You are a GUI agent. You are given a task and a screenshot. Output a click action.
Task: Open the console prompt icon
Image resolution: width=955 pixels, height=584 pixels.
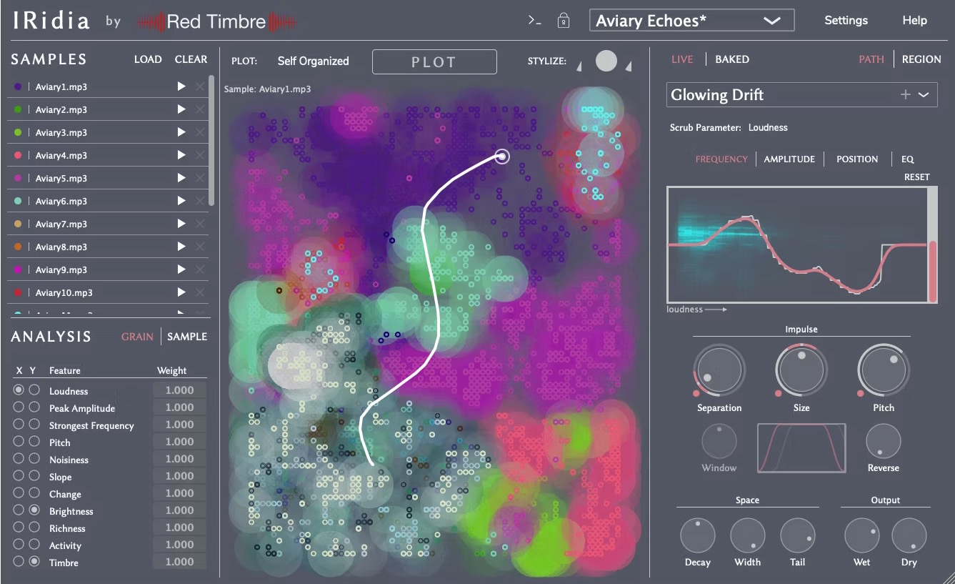pyautogui.click(x=534, y=21)
